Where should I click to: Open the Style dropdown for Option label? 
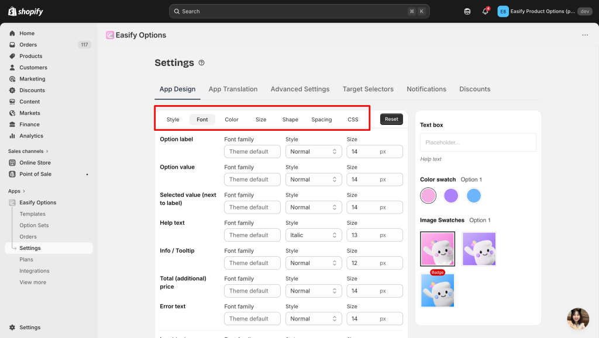pyautogui.click(x=313, y=152)
